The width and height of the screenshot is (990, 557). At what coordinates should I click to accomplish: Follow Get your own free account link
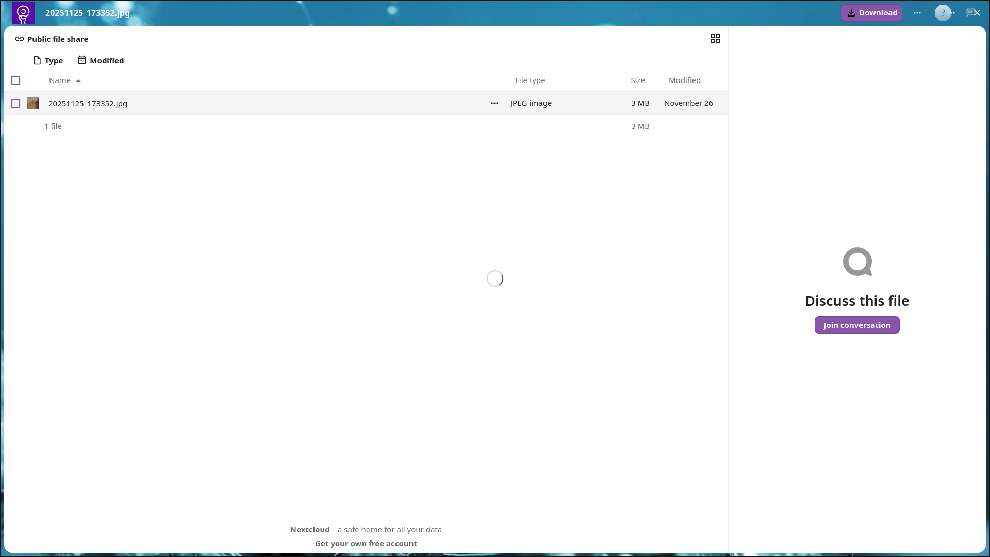366,544
